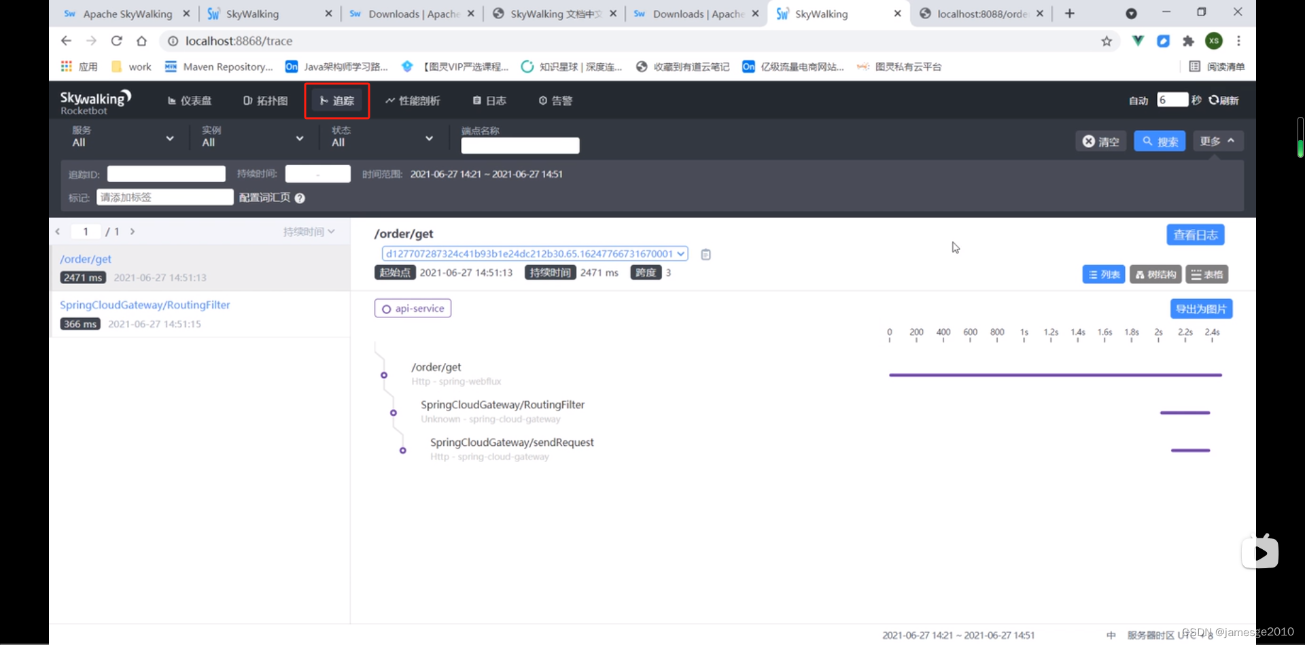Open the 日志 log tab
This screenshot has width=1305, height=645.
(489, 101)
